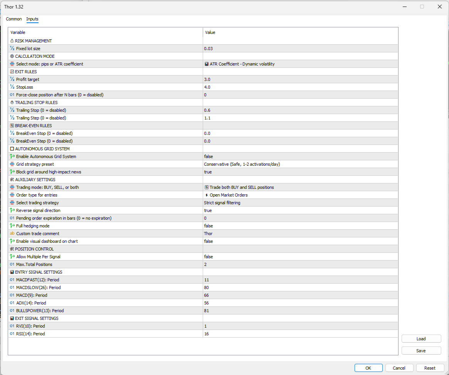Toggle Allow Multiple Per Signal false value
Image resolution: width=449 pixels, height=375 pixels.
click(x=300, y=257)
